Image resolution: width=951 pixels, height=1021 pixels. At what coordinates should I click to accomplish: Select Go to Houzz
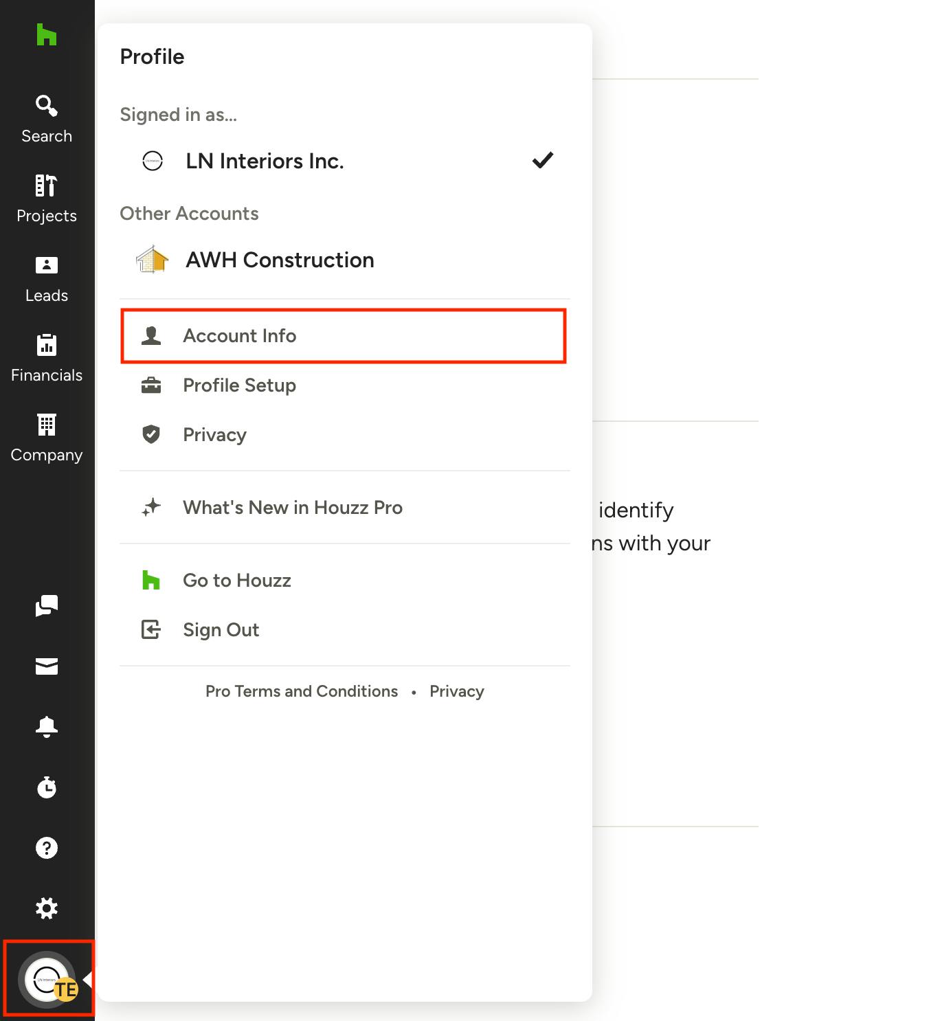coord(345,581)
